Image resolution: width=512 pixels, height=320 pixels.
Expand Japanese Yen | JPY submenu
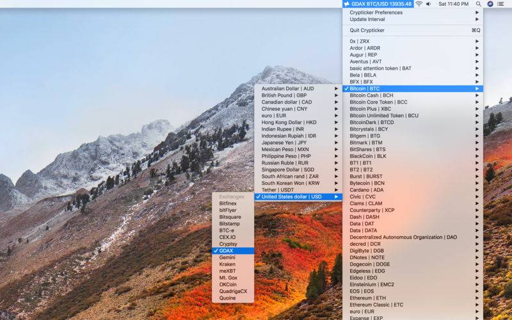point(298,143)
